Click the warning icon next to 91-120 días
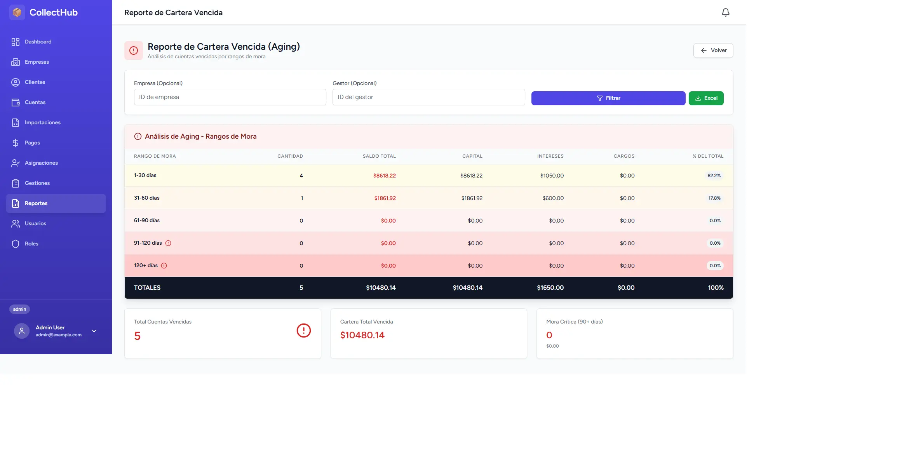Viewport: 923px width, 468px height. click(x=168, y=243)
